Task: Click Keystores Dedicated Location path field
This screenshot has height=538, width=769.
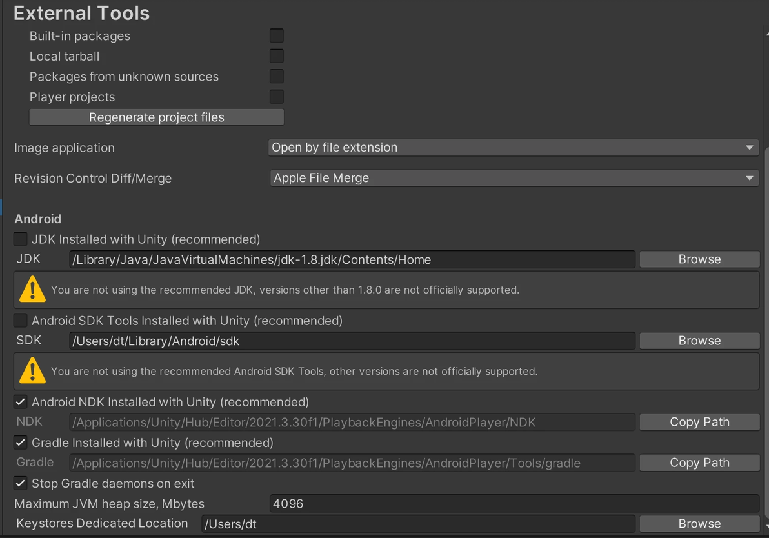Action: [x=418, y=524]
